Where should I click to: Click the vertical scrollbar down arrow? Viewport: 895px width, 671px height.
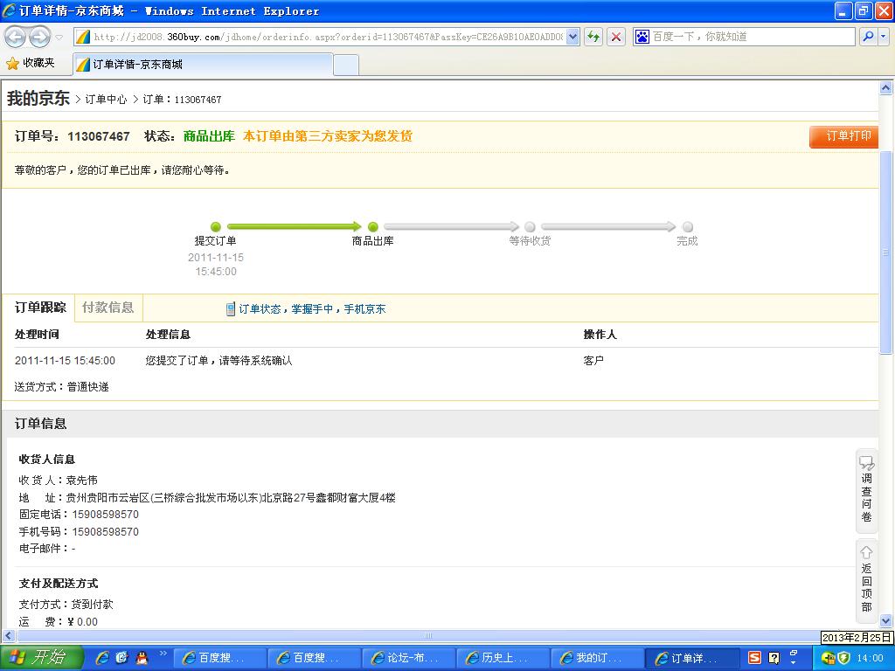coord(886,621)
